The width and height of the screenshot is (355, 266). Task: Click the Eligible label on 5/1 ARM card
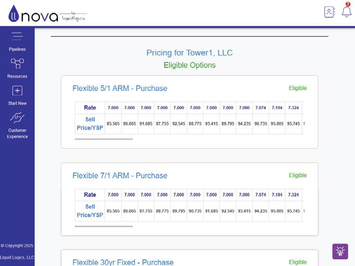click(298, 88)
